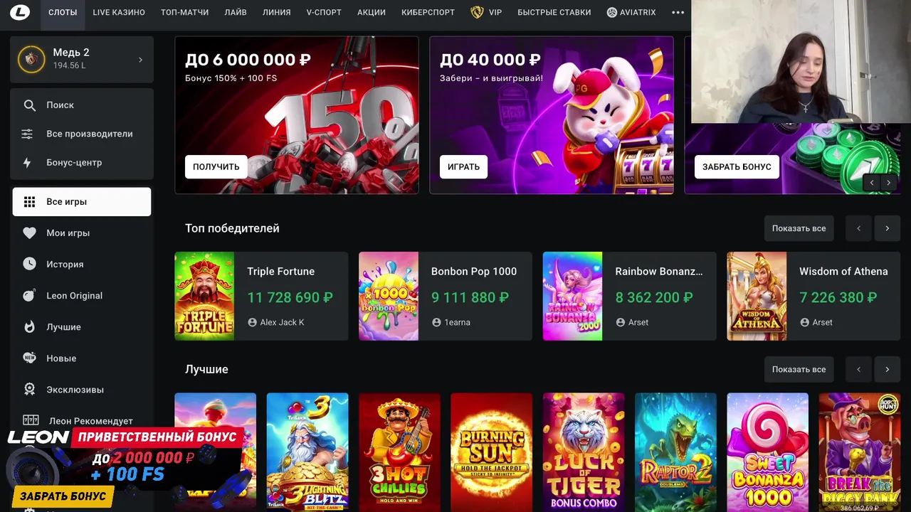Open Лучшие flame icon
Image resolution: width=911 pixels, height=512 pixels.
point(29,327)
